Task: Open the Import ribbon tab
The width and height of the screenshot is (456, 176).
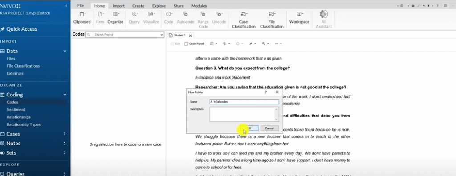Action: [118, 6]
